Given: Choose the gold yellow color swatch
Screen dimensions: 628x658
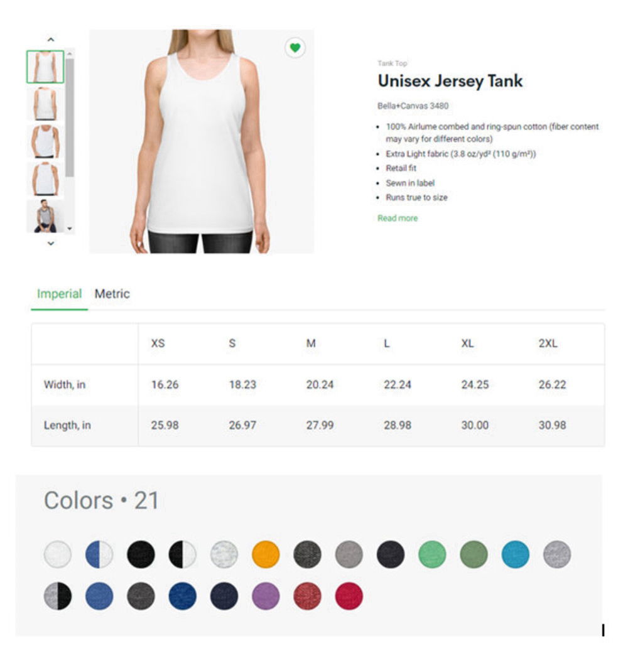Looking at the screenshot, I should tap(266, 554).
